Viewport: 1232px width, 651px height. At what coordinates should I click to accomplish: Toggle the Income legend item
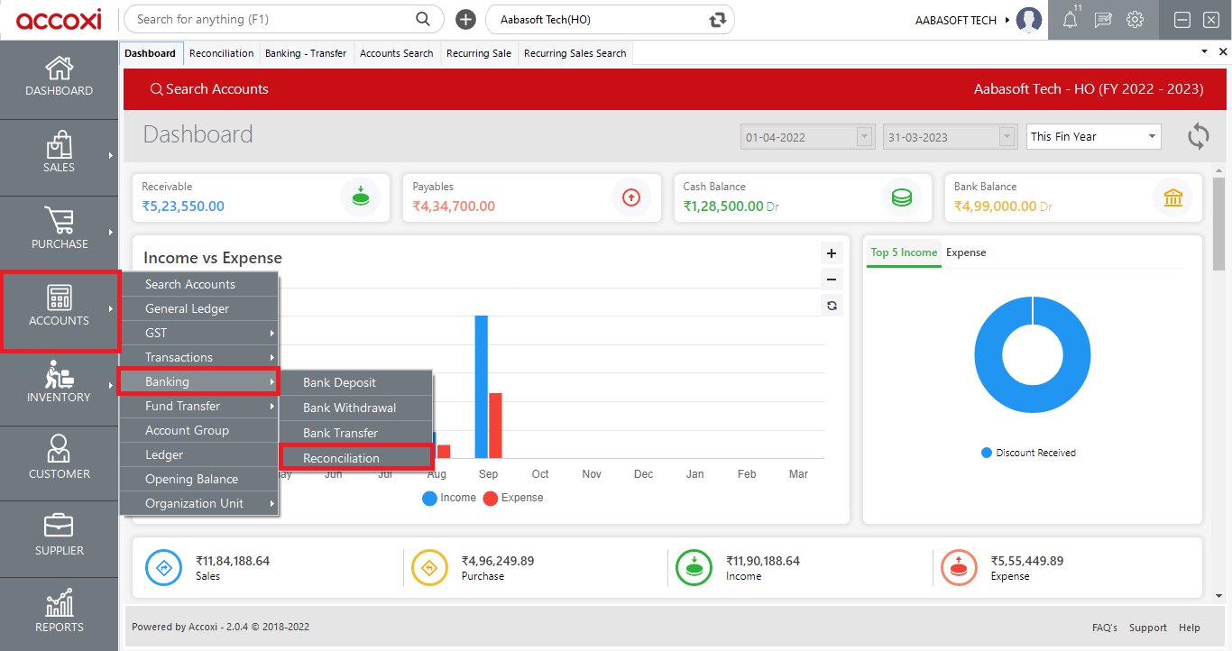point(449,498)
